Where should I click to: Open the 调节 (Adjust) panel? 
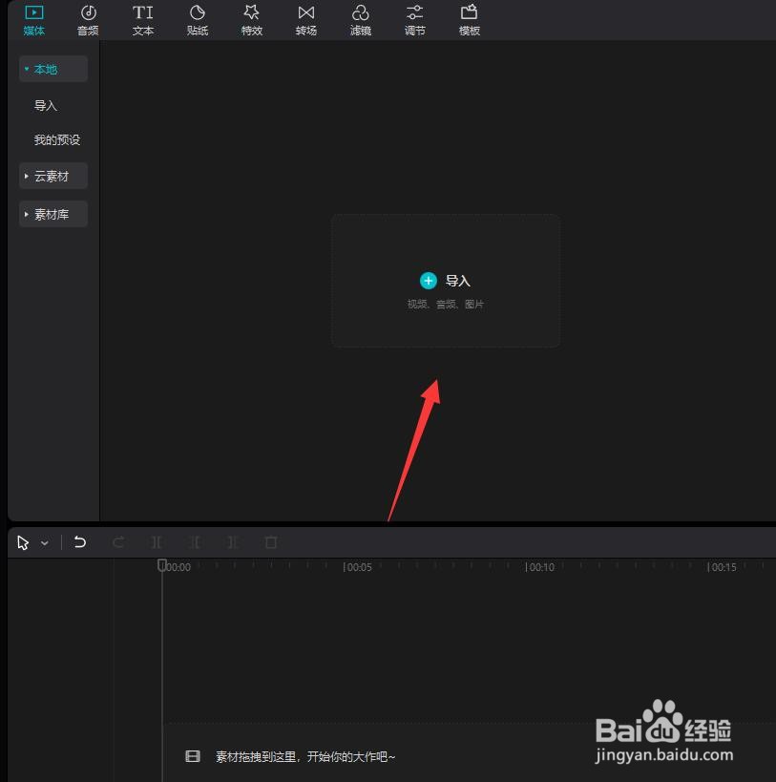414,19
